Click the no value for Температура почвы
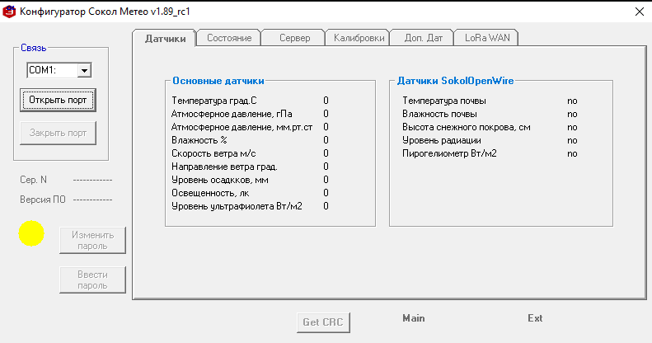The width and height of the screenshot is (652, 343). [x=572, y=101]
